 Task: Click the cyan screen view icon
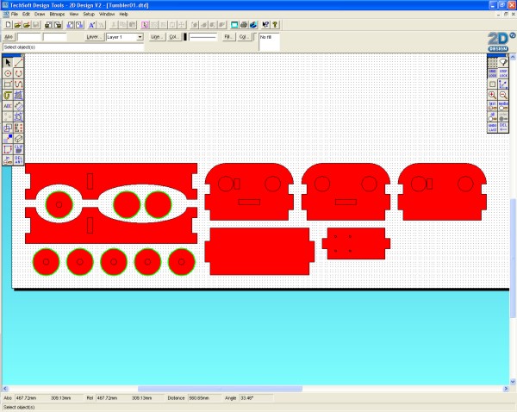click(x=234, y=25)
